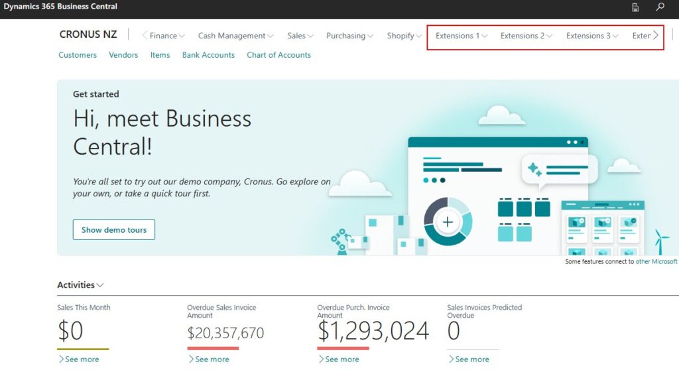679x380 pixels.
Task: Open the Purchasing menu
Action: click(x=349, y=36)
